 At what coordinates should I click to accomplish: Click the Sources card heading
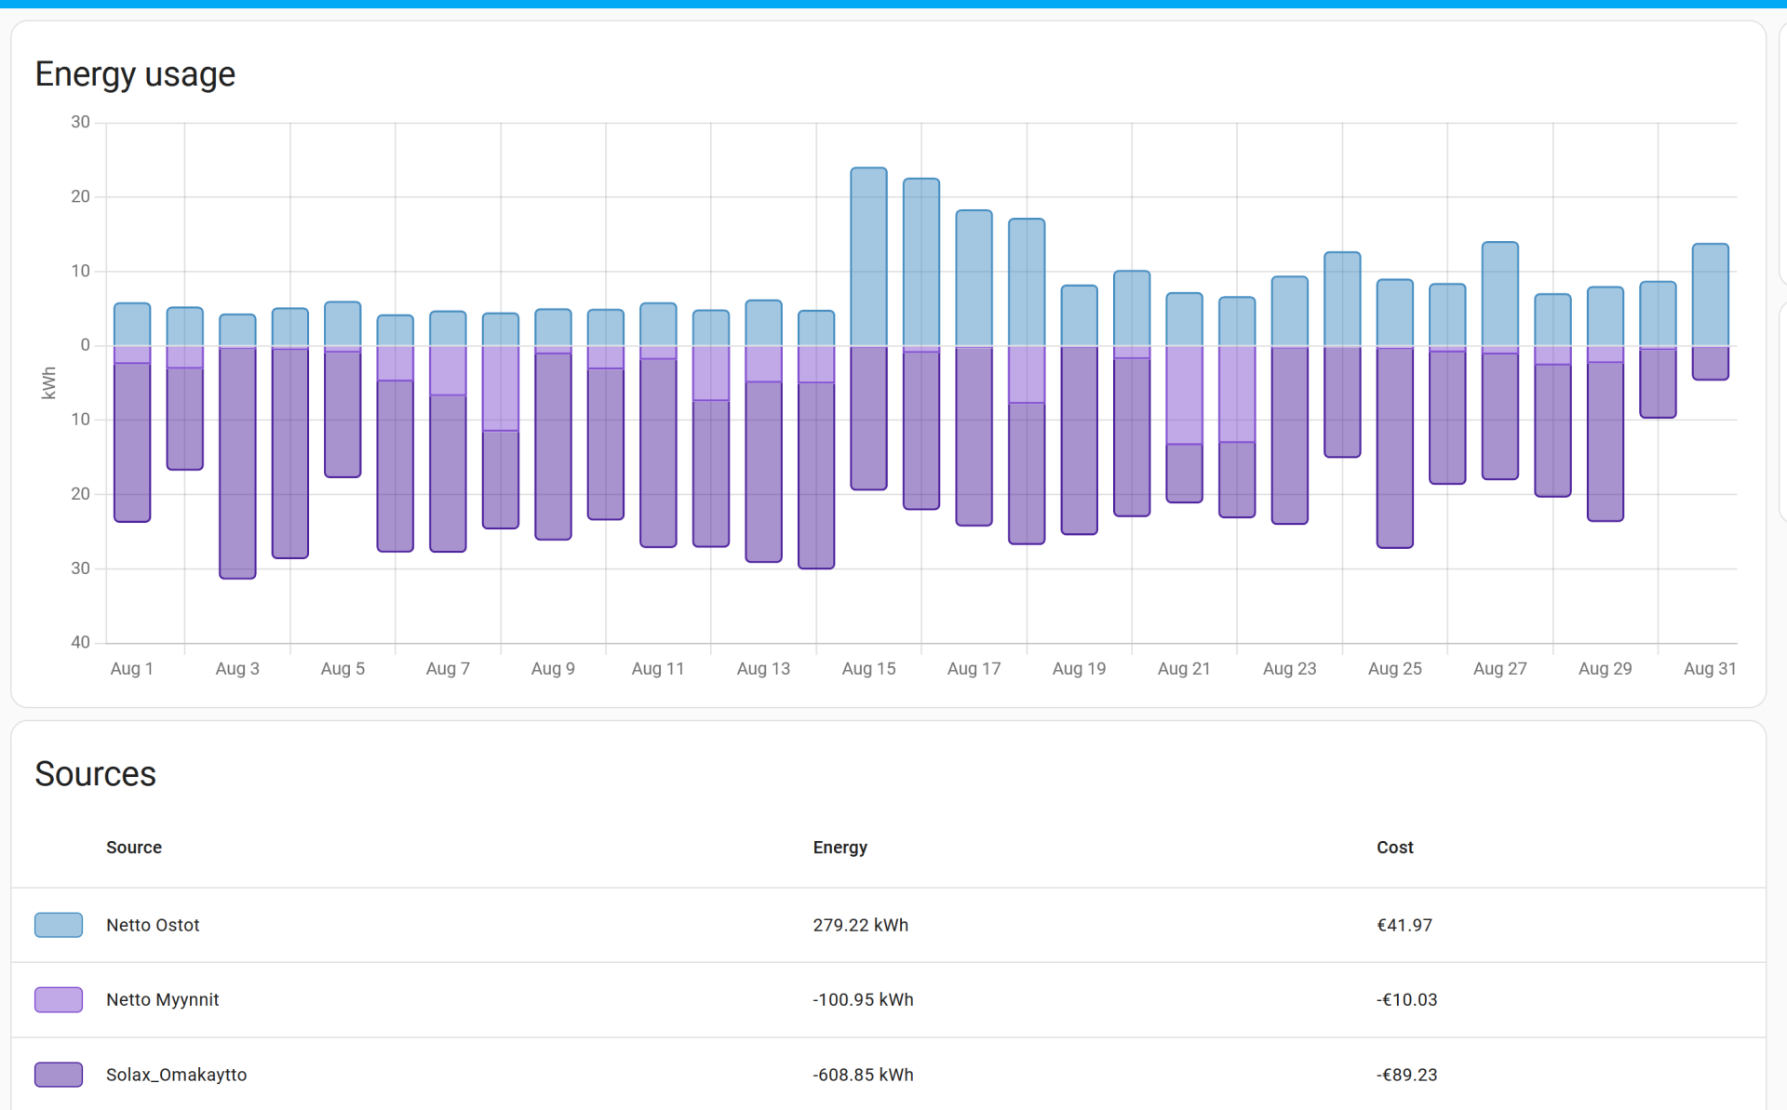(95, 774)
